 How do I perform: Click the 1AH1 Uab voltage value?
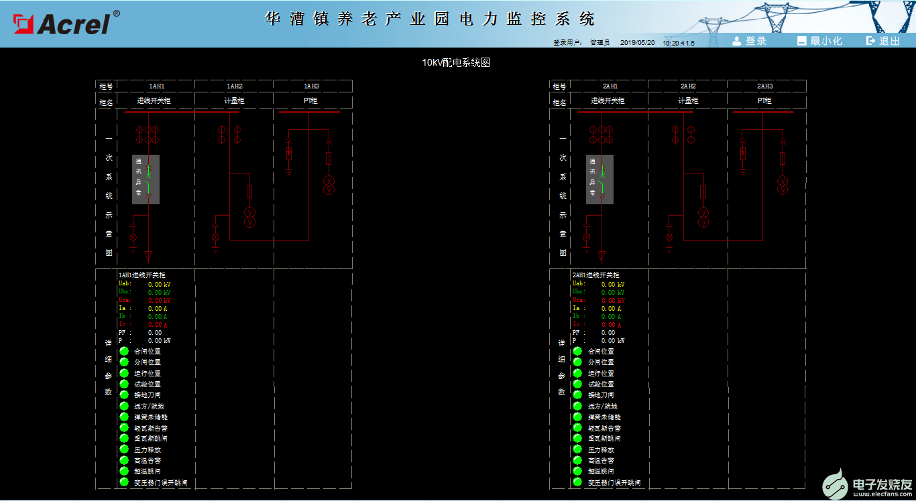coord(159,284)
